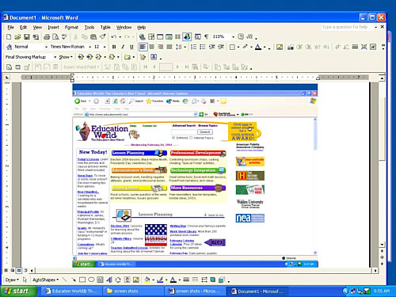Open the 110% zoom dropdown
This screenshot has width=396, height=297.
tap(233, 37)
